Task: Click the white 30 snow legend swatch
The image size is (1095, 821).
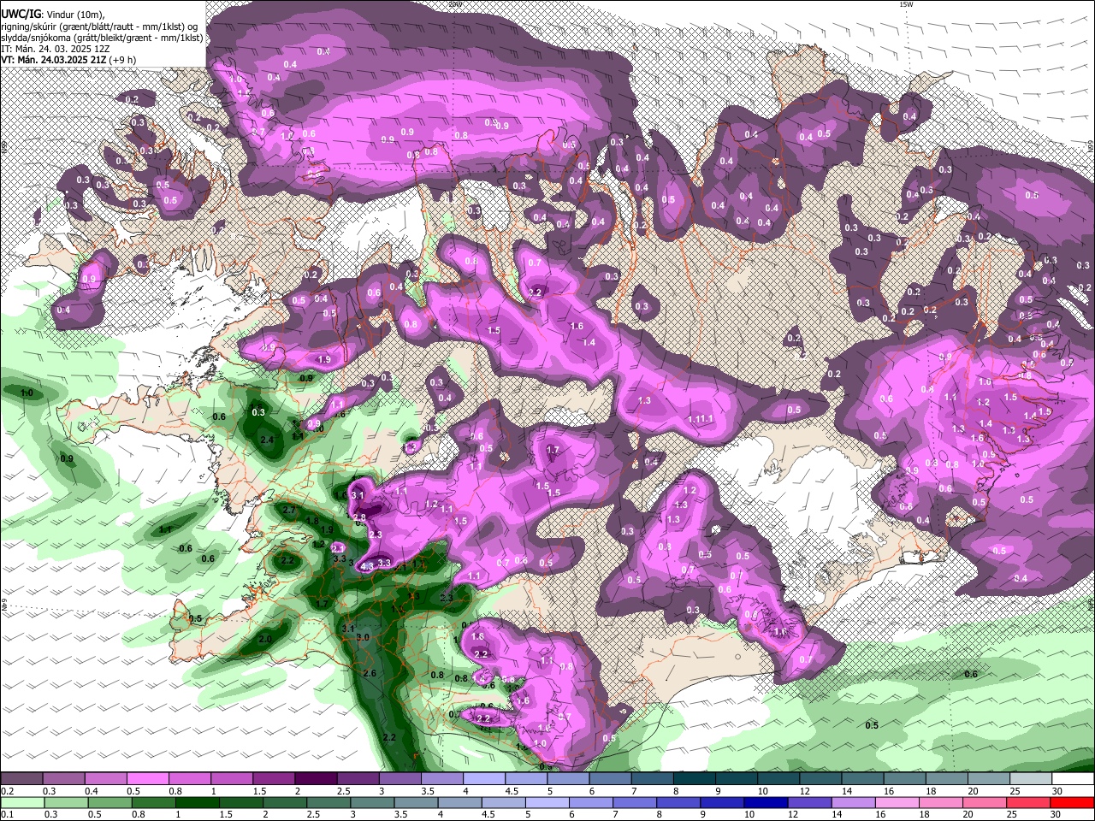Action: tap(1074, 779)
